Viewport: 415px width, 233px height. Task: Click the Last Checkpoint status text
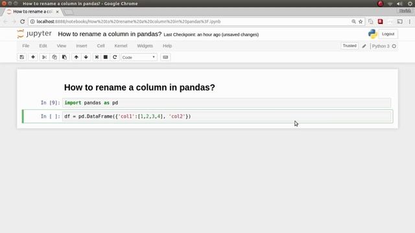click(211, 34)
